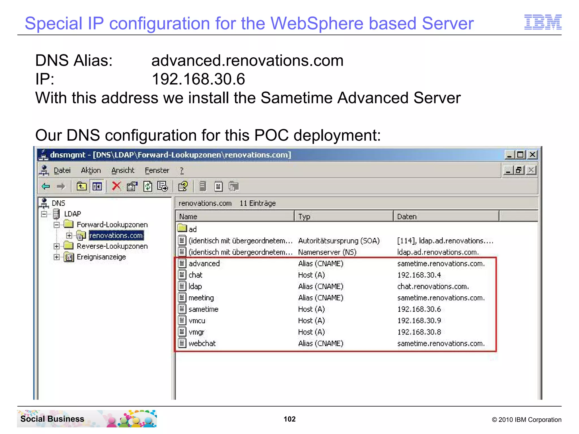Sort by the Daten column header

pyautogui.click(x=446, y=216)
